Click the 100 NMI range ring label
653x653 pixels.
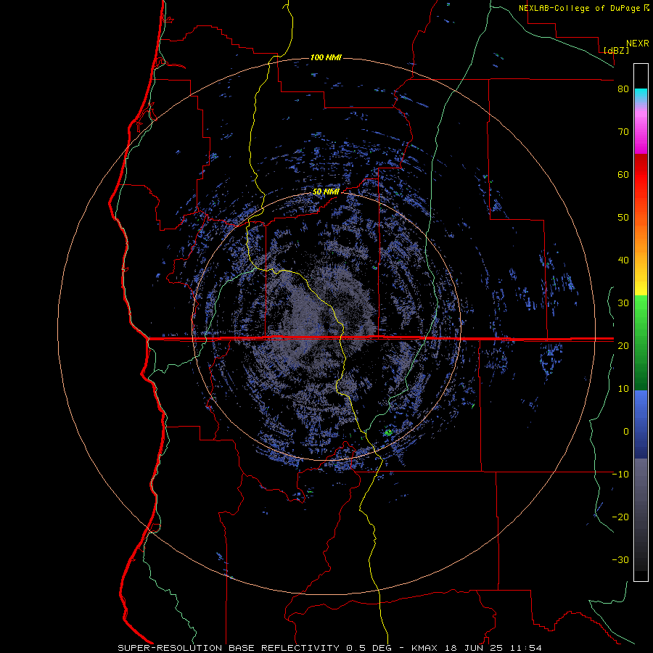click(x=326, y=57)
